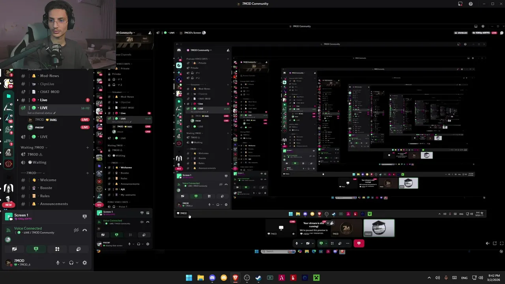
Task: Open the server icon with the 14 badge
Action: coord(8,84)
